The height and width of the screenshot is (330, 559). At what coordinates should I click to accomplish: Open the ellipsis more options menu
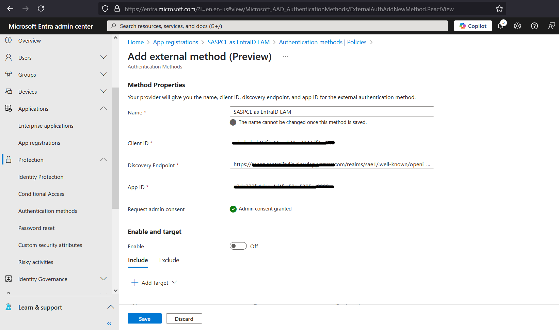point(285,57)
